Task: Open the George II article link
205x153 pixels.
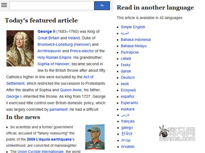Action: 46,31
